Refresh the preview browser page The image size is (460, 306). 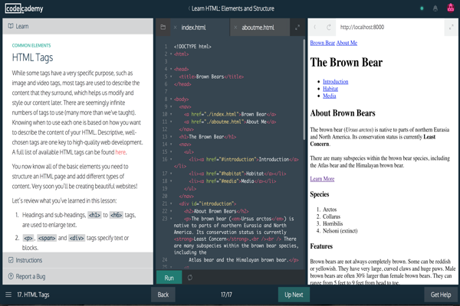329,27
